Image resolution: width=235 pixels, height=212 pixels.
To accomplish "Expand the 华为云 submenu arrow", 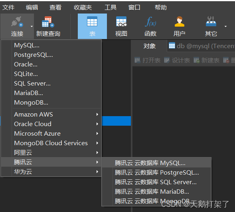I will coord(97,172).
